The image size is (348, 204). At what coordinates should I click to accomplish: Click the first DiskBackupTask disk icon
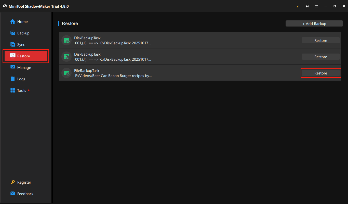click(x=66, y=40)
